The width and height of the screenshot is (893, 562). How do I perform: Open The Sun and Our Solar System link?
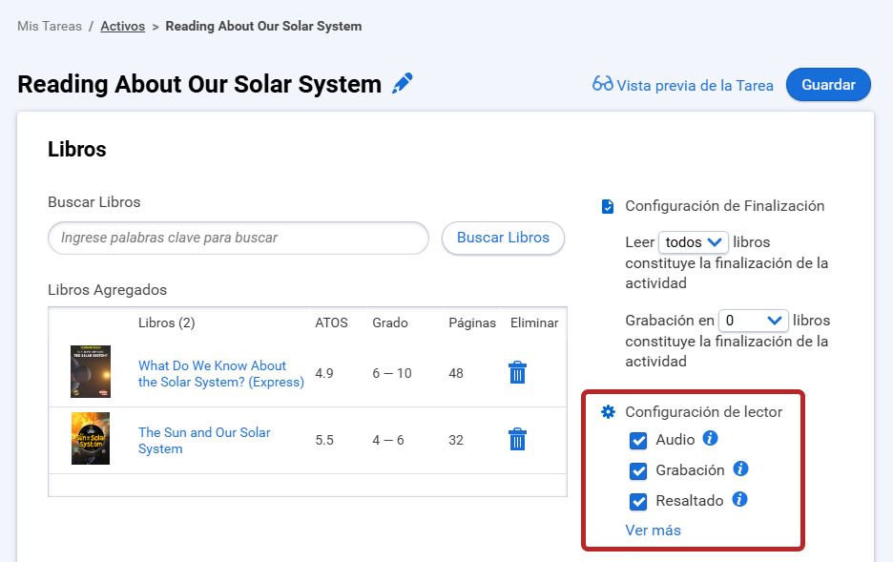click(x=204, y=440)
